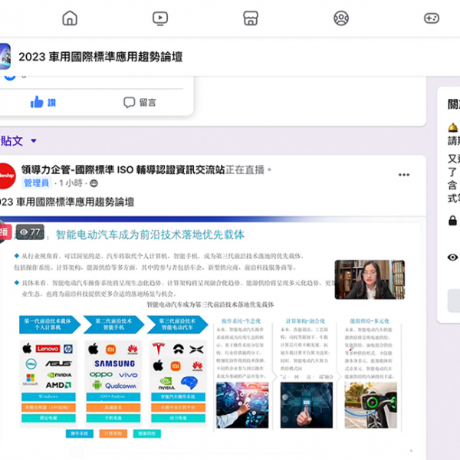Screen dimensions: 460x460
Task: Click the lock privacy icon in sidebar
Action: coord(453,221)
